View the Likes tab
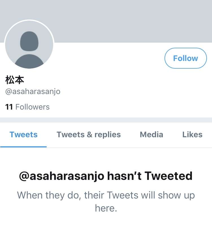The image size is (212, 242). (x=192, y=135)
